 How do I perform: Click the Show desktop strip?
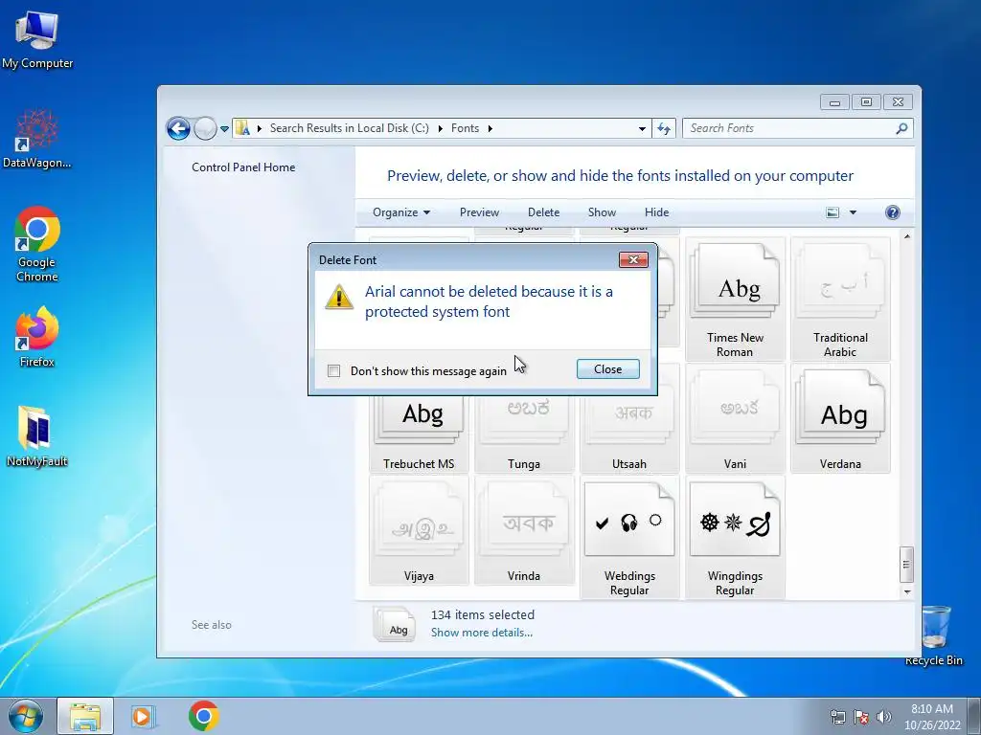974,716
